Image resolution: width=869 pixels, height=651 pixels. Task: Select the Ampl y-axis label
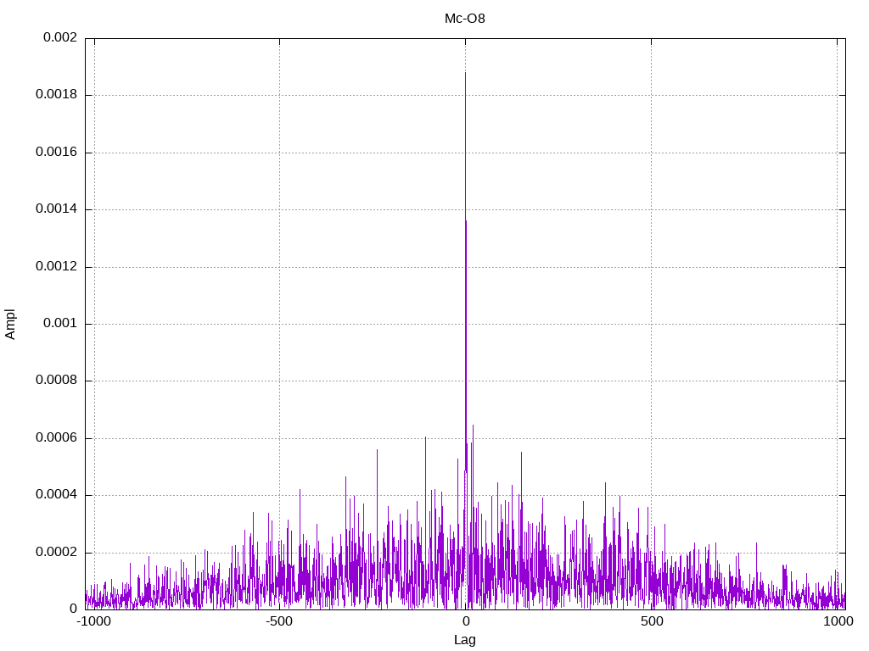click(x=10, y=324)
